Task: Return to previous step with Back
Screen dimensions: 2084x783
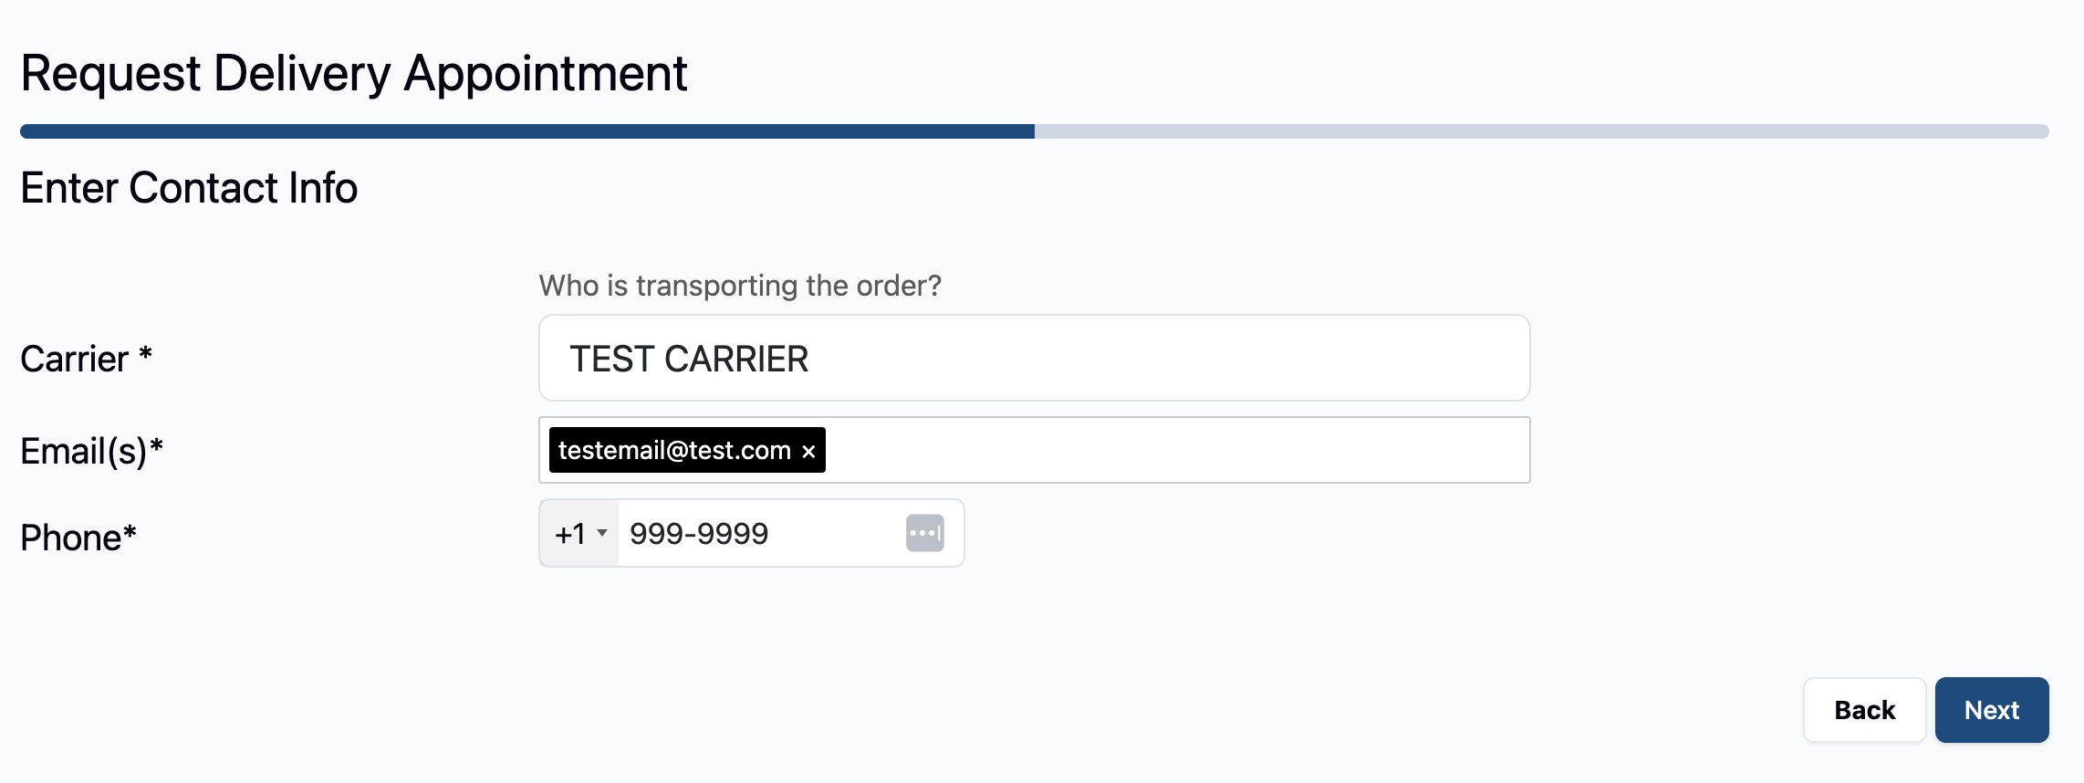Action: 1864,710
